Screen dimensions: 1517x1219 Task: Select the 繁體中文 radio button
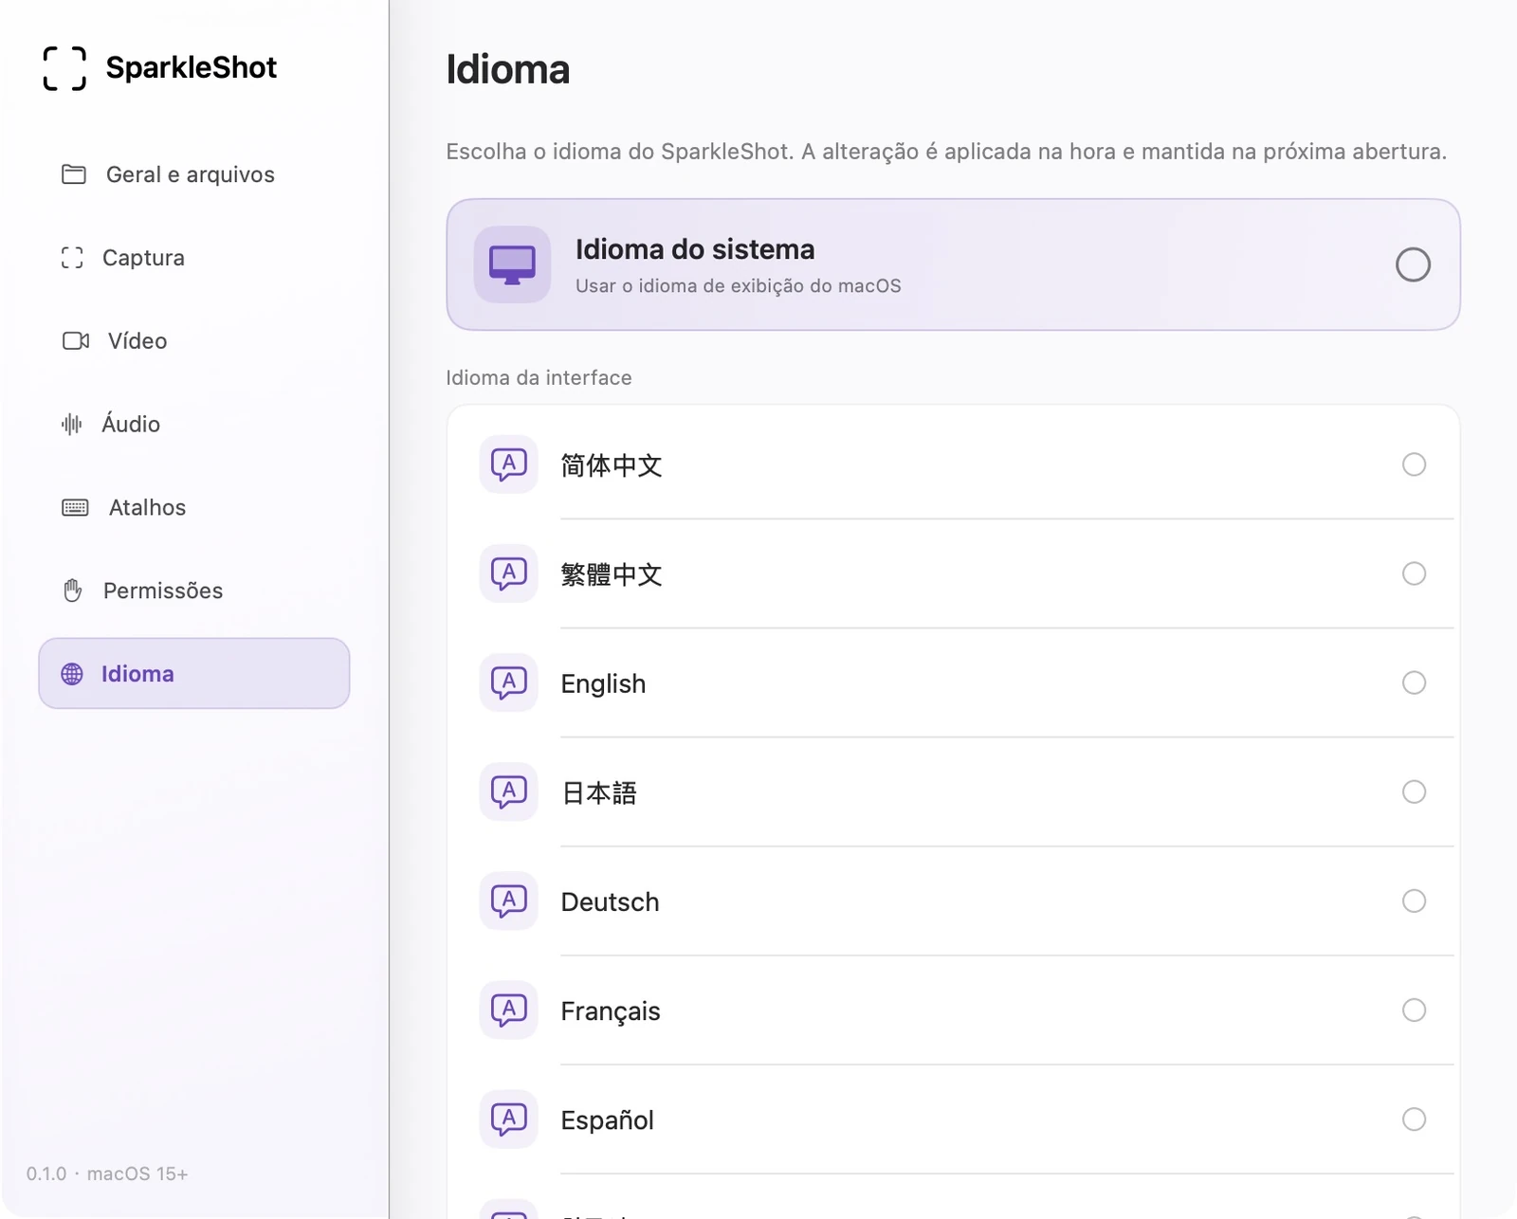click(x=1414, y=573)
